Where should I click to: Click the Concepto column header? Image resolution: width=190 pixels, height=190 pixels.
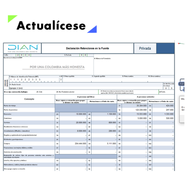point(29,99)
